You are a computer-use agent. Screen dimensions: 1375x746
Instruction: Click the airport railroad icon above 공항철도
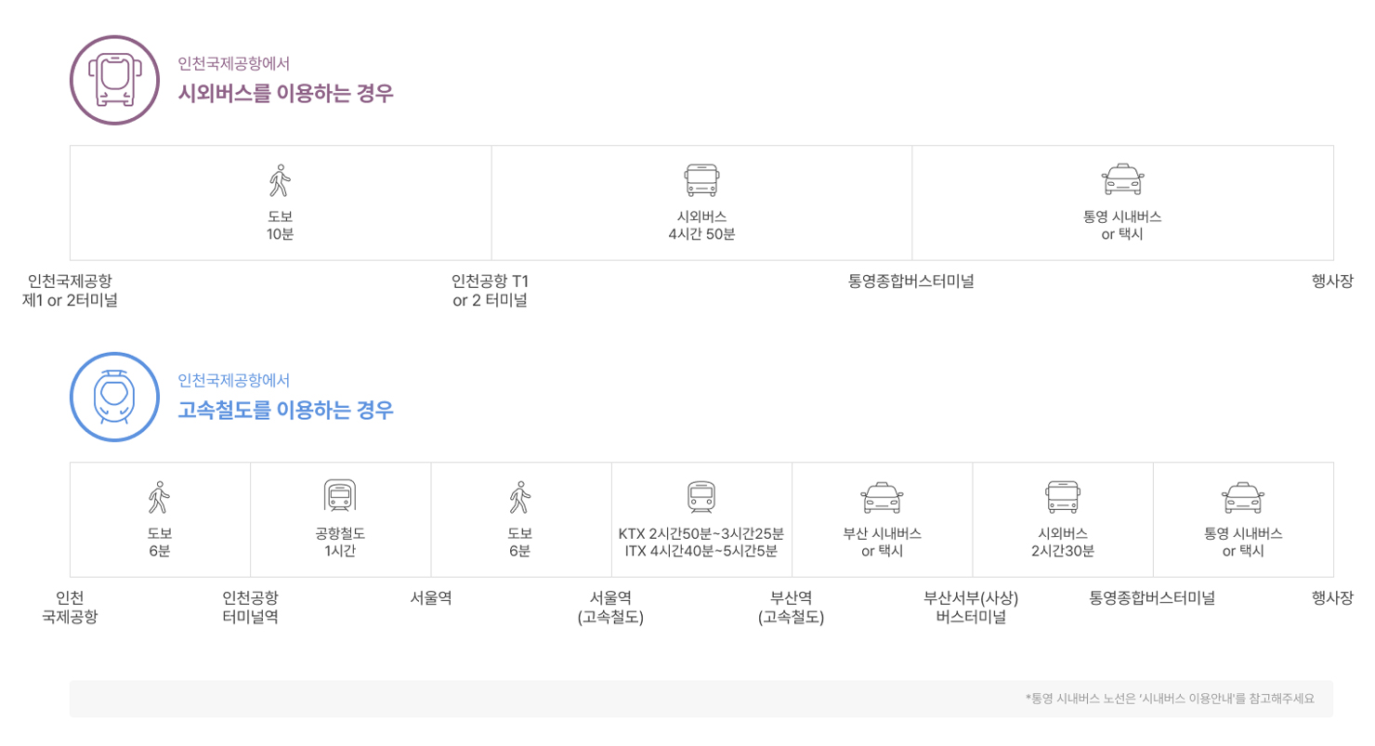tap(340, 496)
